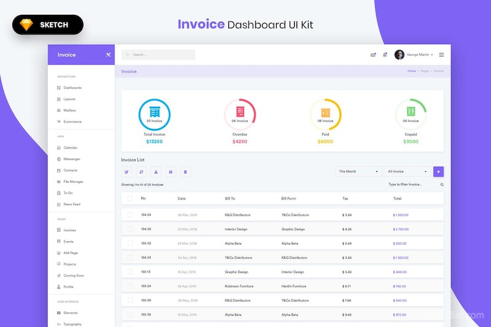The width and height of the screenshot is (491, 327).
Task: Open Messenger in the sidebar apps
Action: (x=72, y=159)
